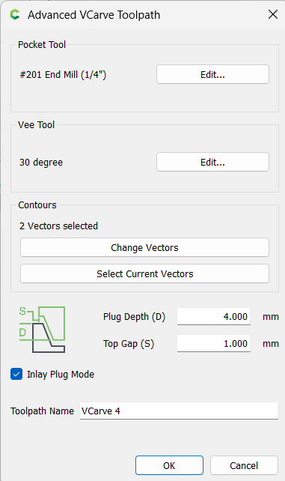Screen dimensions: 285x481
Task: Click the Plug Depth (D) label
Action: point(134,317)
